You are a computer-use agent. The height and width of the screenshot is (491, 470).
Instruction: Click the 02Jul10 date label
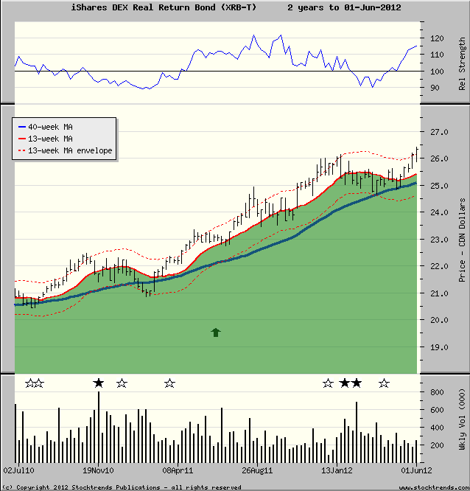click(18, 470)
